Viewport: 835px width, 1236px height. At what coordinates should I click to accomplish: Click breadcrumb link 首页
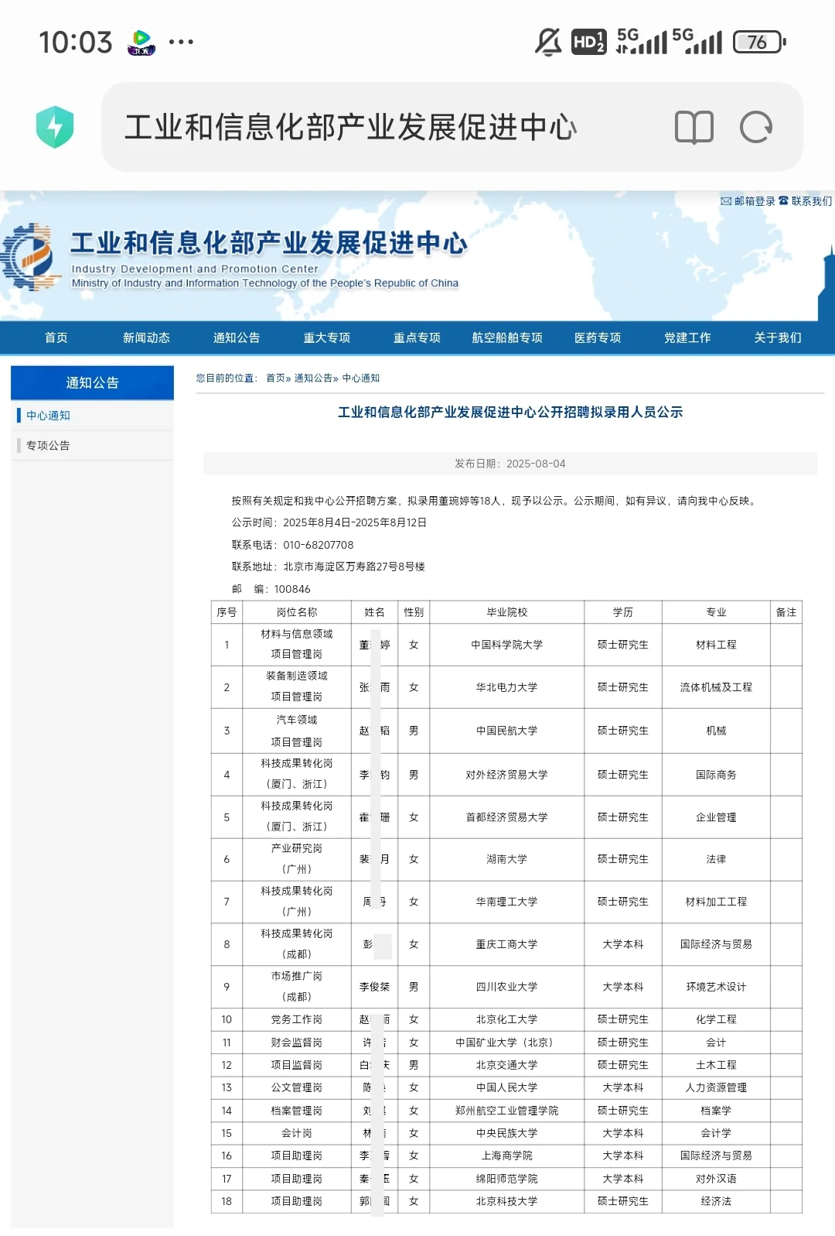click(275, 378)
